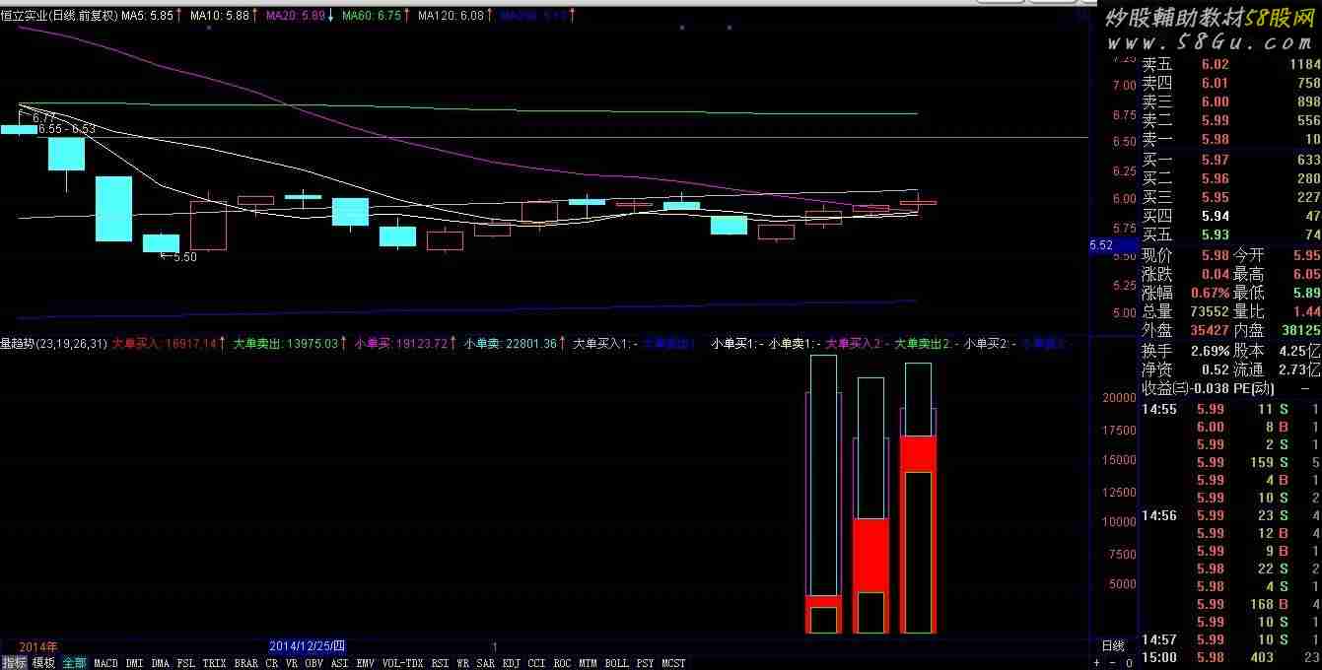Display the BOLL bands indicator
Screen dimensions: 1322x670
pos(617,663)
